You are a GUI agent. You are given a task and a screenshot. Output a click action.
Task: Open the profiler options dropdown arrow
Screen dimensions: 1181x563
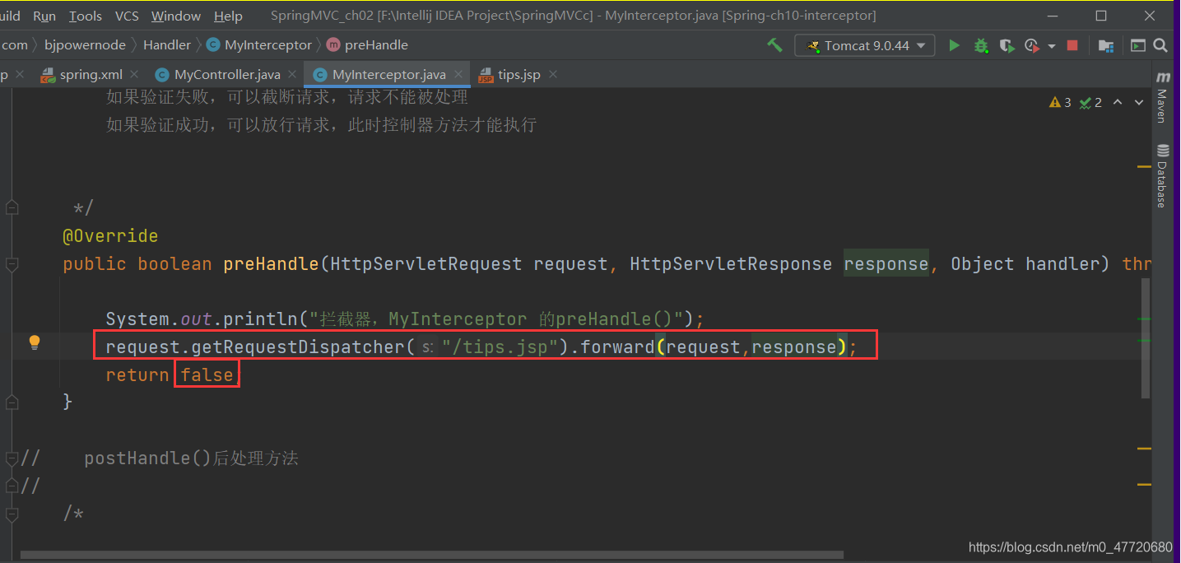click(1050, 45)
